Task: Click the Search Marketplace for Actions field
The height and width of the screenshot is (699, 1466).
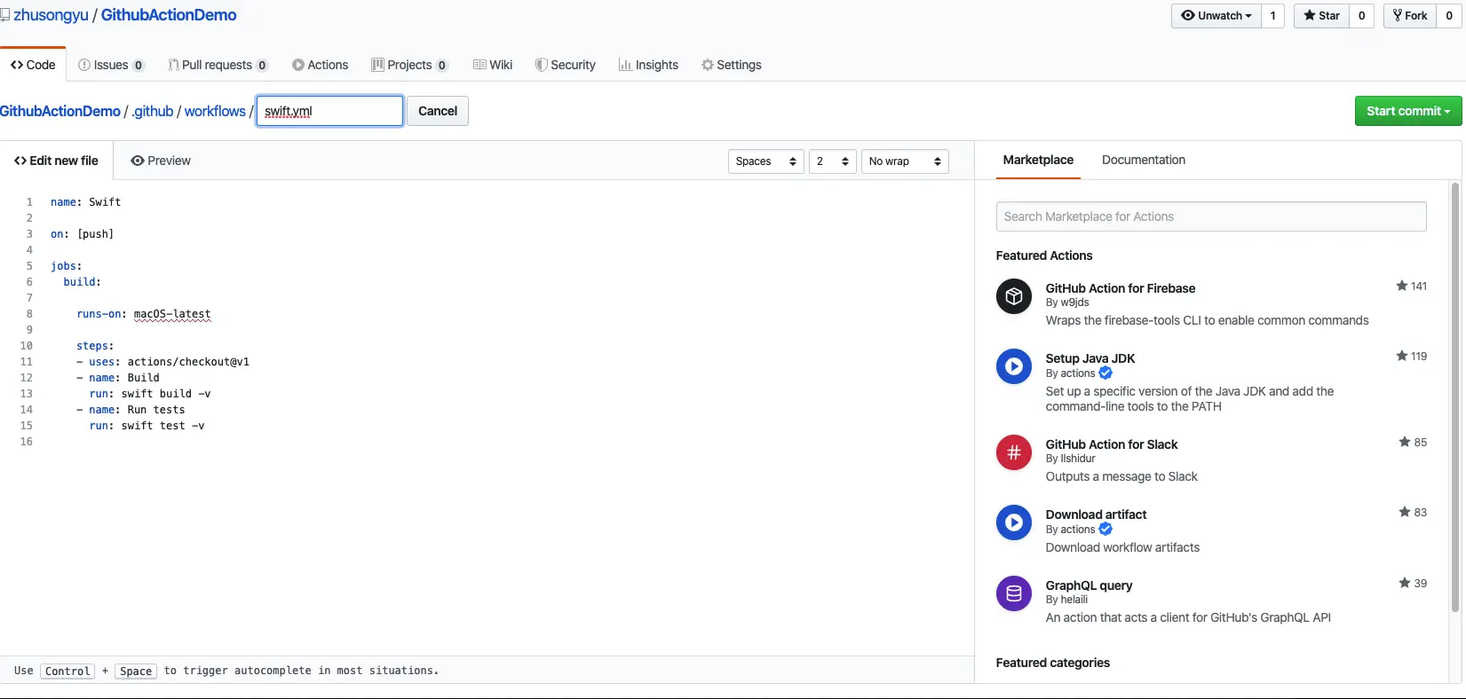Action: pos(1211,216)
